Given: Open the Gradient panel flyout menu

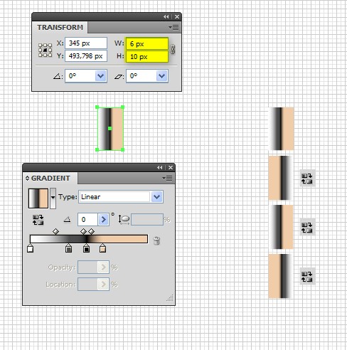Looking at the screenshot, I should point(168,178).
